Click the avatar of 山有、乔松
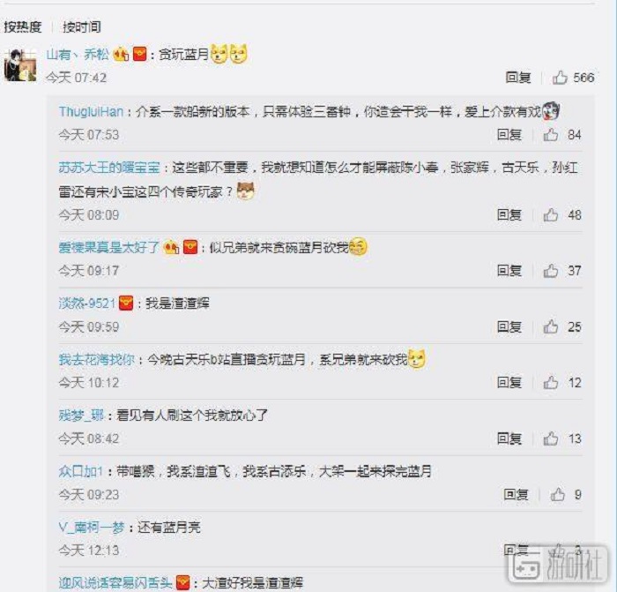The image size is (617, 592). click(20, 65)
